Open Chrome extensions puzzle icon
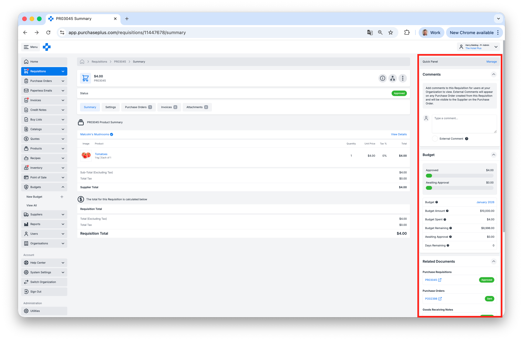 tap(407, 32)
